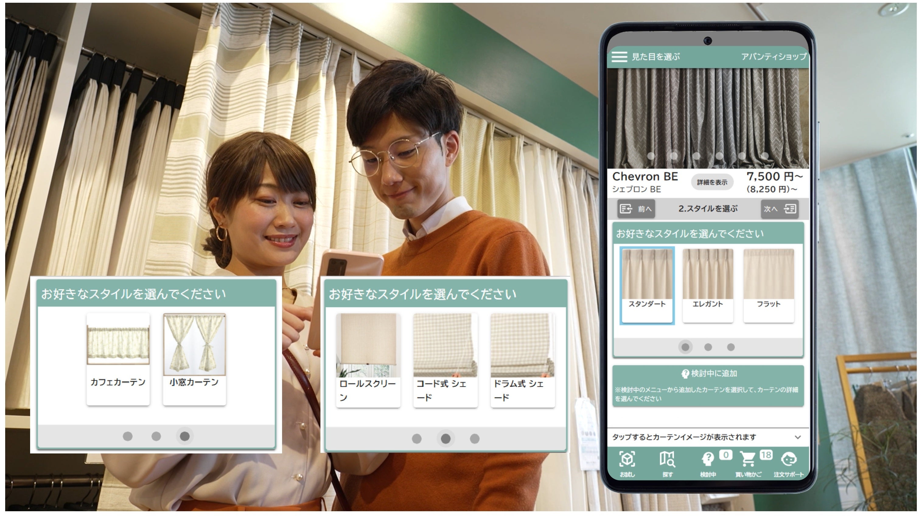The image size is (922, 524).
Task: Click the 前へ previous step button
Action: pos(636,209)
